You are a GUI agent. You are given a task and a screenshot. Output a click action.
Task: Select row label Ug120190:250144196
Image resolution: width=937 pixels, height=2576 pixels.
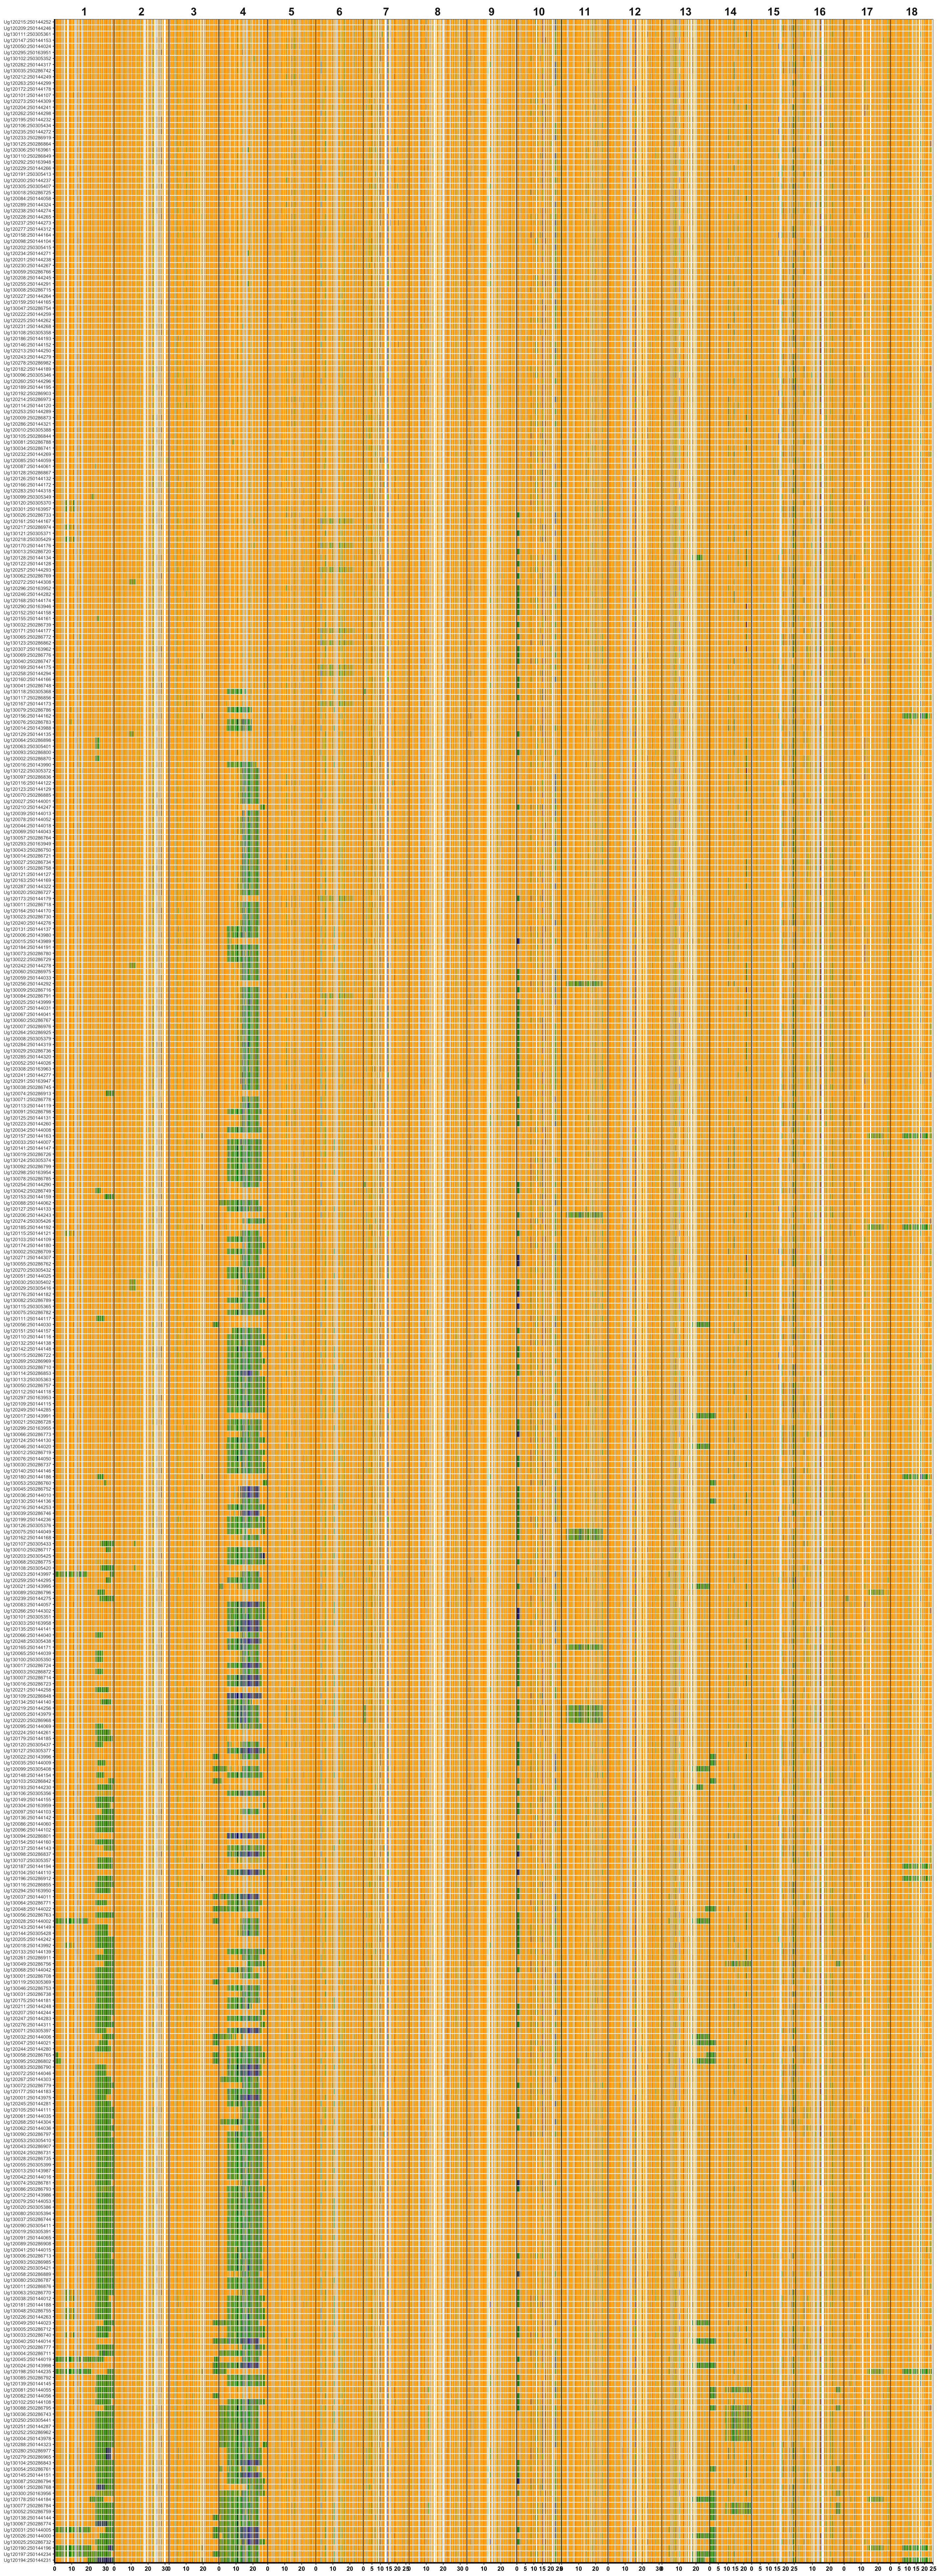click(27, 2548)
